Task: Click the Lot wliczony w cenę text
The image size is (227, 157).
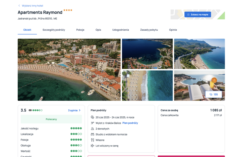Action: (107, 146)
